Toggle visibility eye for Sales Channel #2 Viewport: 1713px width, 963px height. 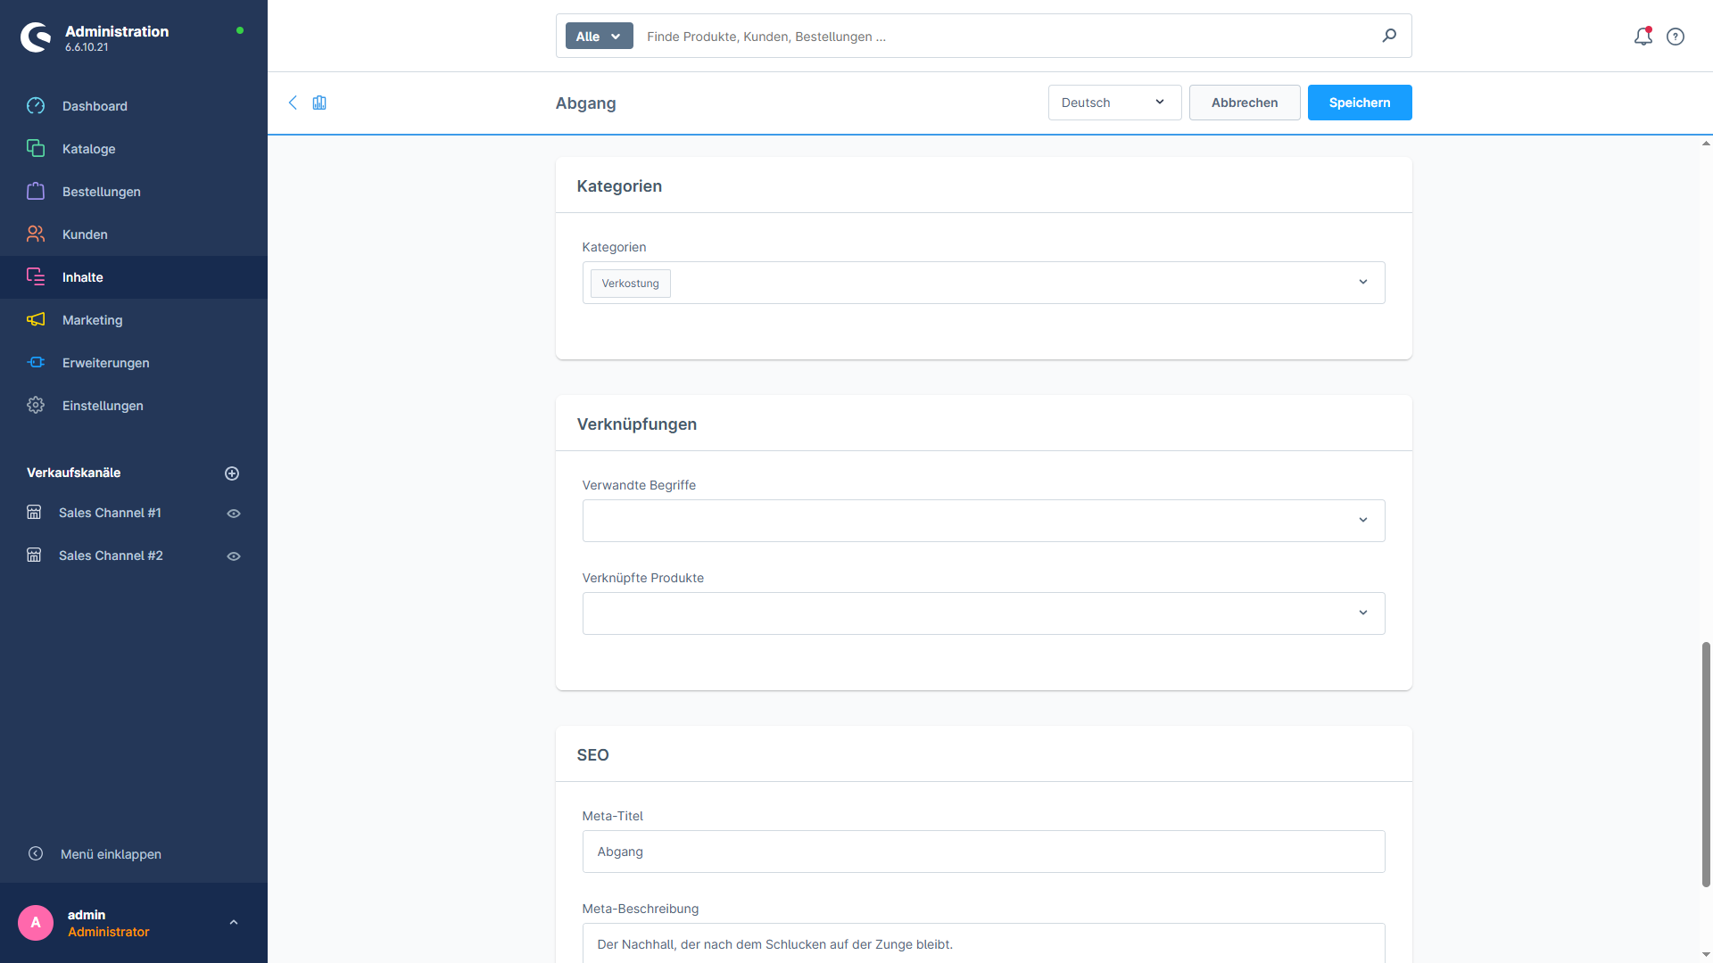(x=234, y=556)
